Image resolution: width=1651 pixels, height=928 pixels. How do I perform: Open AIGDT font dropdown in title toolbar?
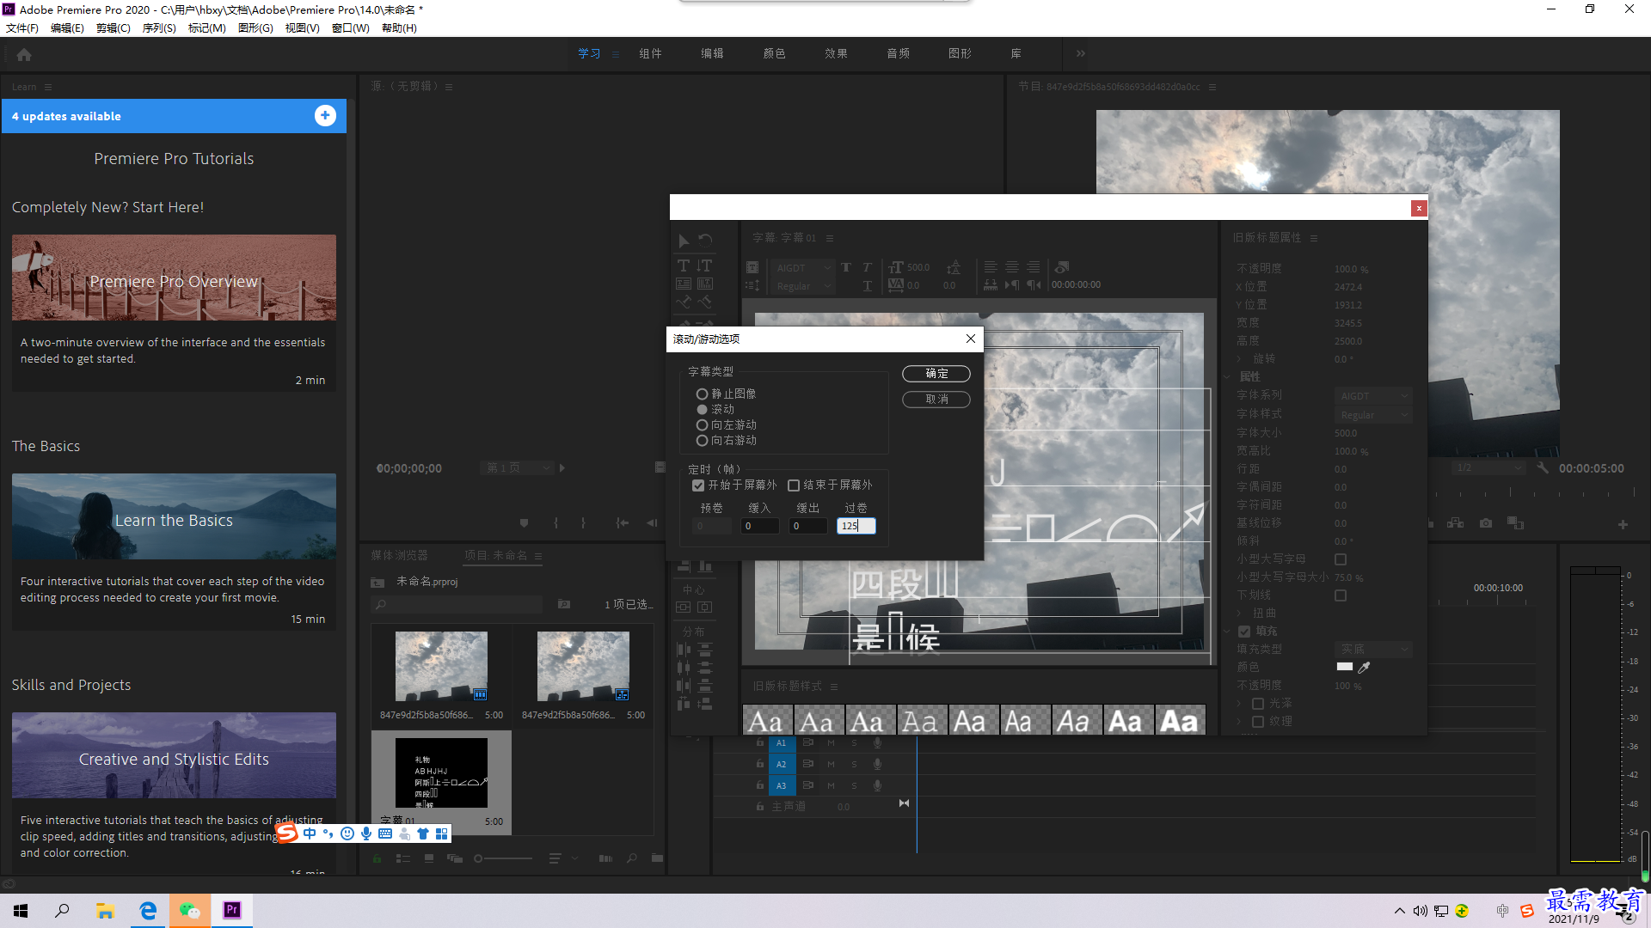point(802,268)
